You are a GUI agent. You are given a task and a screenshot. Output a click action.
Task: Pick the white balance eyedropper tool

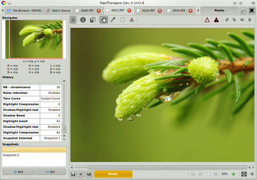(113, 20)
